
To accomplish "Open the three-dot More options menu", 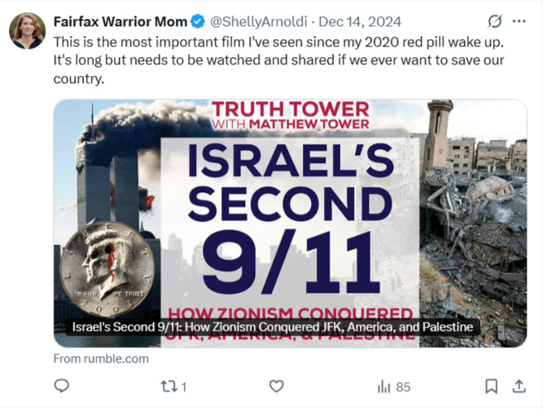I will (519, 21).
